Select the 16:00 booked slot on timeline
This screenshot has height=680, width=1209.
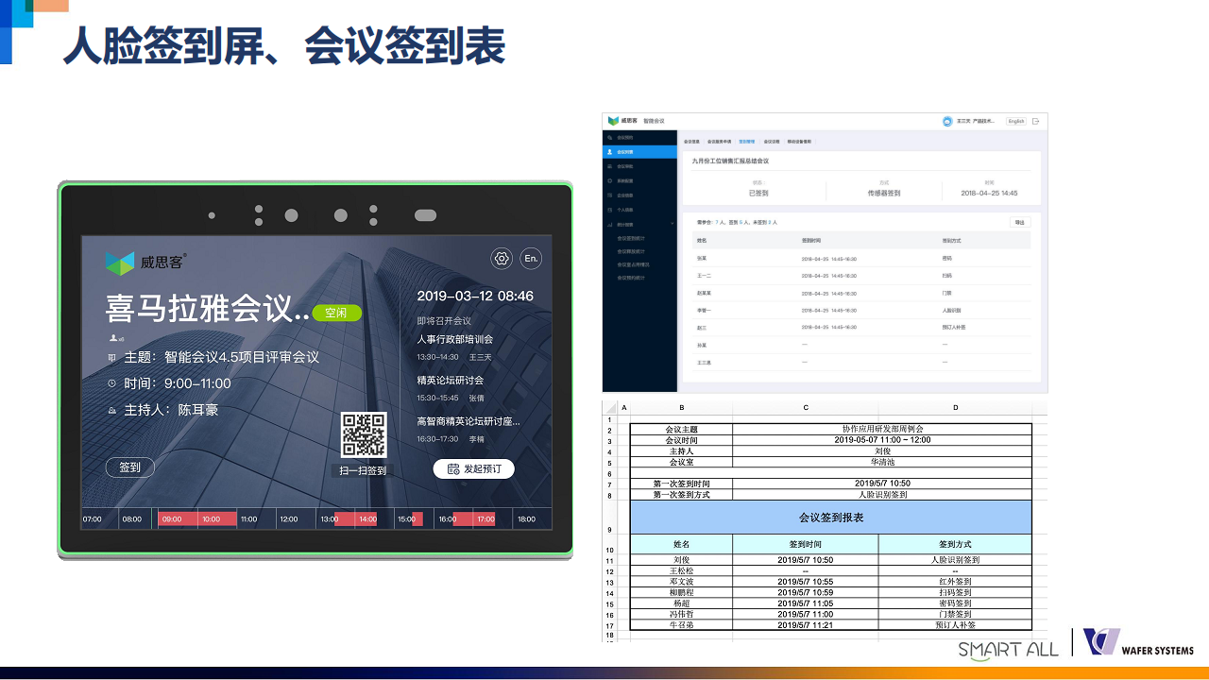pyautogui.click(x=454, y=518)
